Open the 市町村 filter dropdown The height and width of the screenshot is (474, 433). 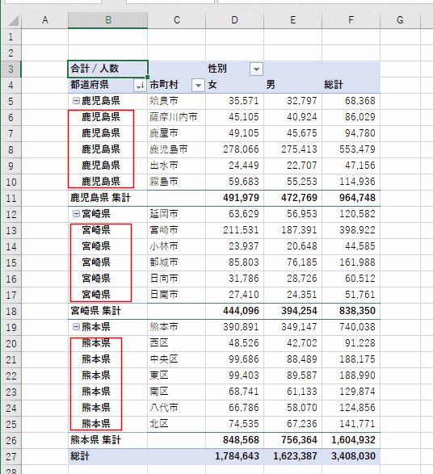coord(198,86)
